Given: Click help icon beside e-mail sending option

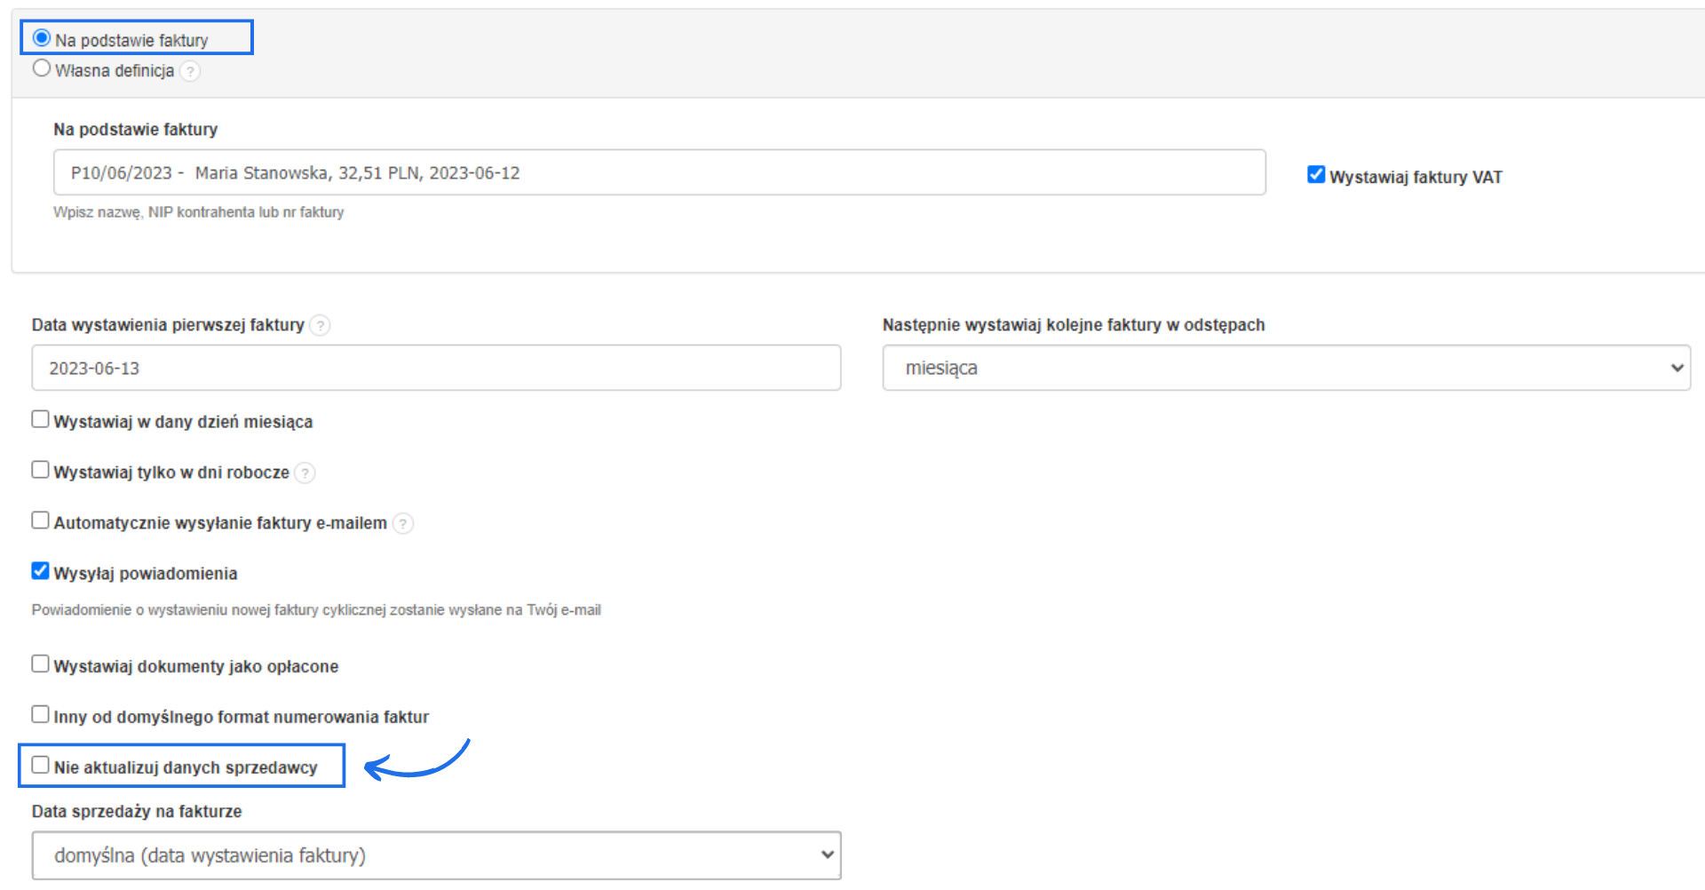Looking at the screenshot, I should (x=402, y=523).
